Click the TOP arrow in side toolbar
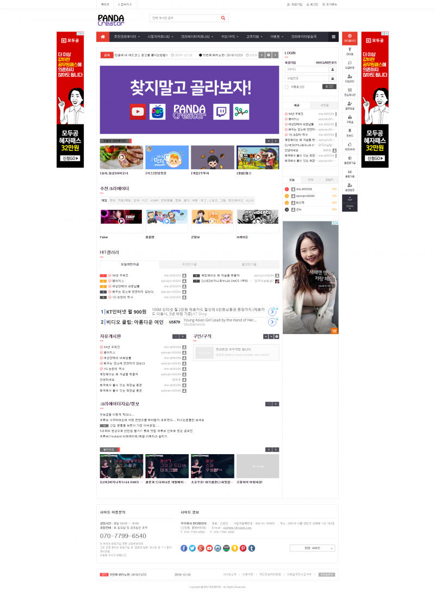 350,199
